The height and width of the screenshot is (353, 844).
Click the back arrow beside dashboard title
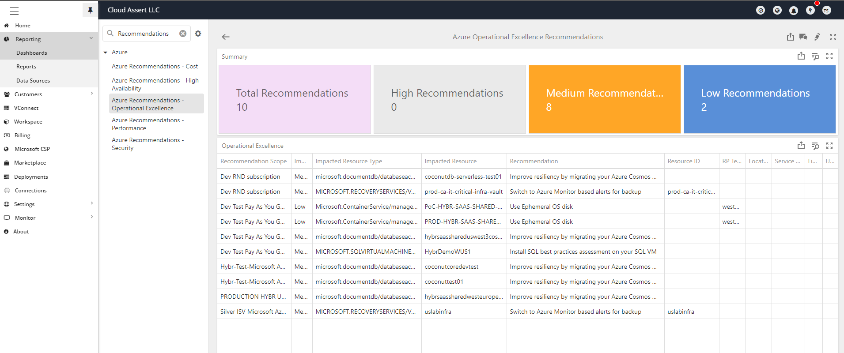pos(226,37)
